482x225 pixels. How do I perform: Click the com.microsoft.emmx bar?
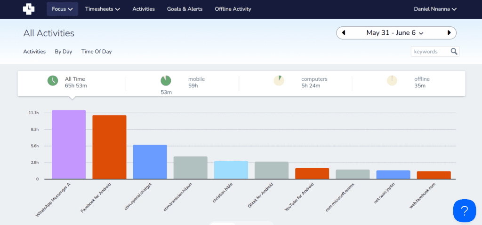coord(353,174)
